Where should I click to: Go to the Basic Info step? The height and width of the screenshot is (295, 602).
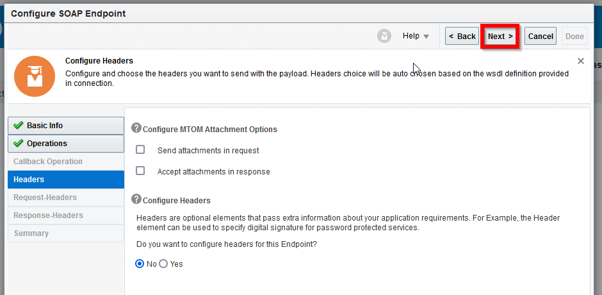pos(66,126)
